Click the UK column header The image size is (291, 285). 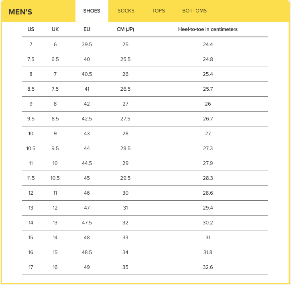(55, 29)
